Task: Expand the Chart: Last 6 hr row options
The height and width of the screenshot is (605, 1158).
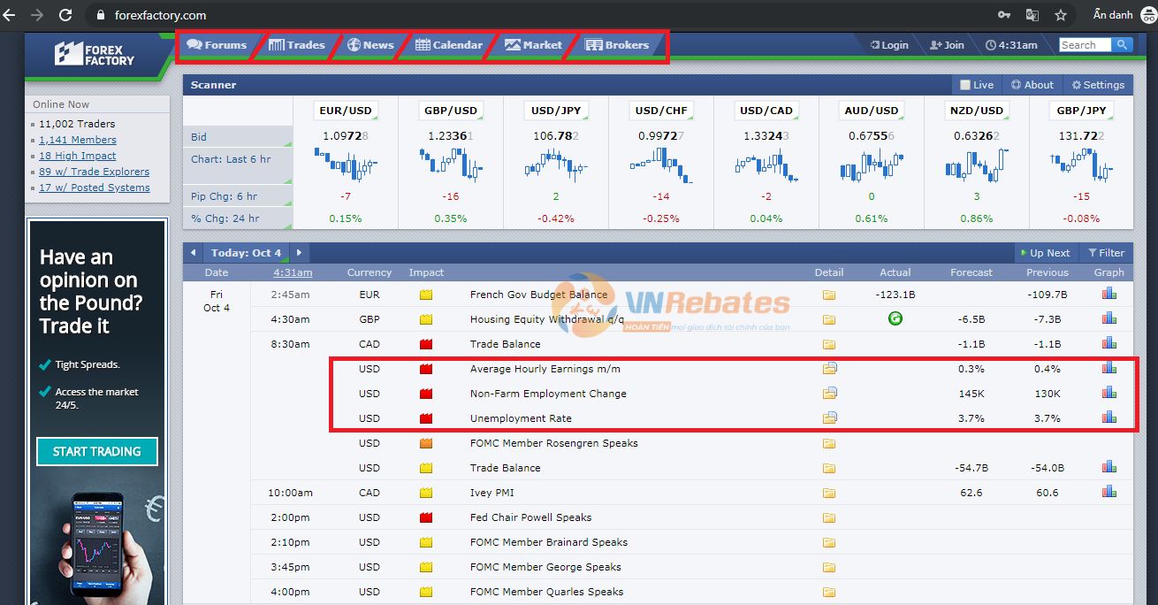Action: 287,180
